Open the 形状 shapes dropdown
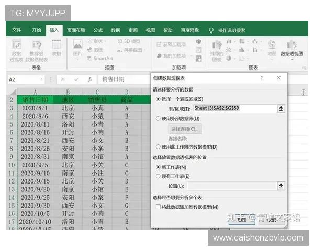 96,41
